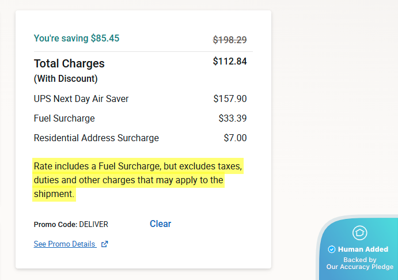Click the Clear promo code link

click(160, 224)
